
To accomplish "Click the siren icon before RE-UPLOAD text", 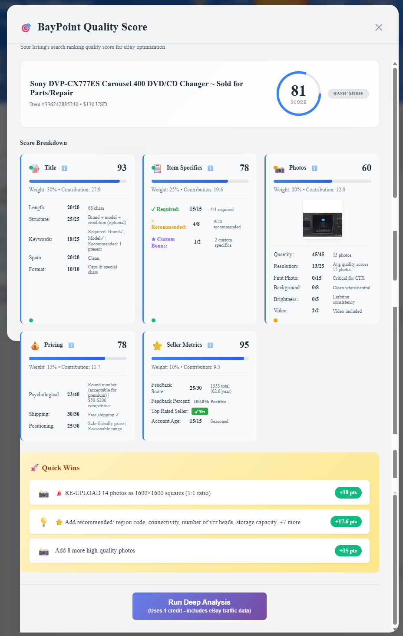I will click(59, 493).
